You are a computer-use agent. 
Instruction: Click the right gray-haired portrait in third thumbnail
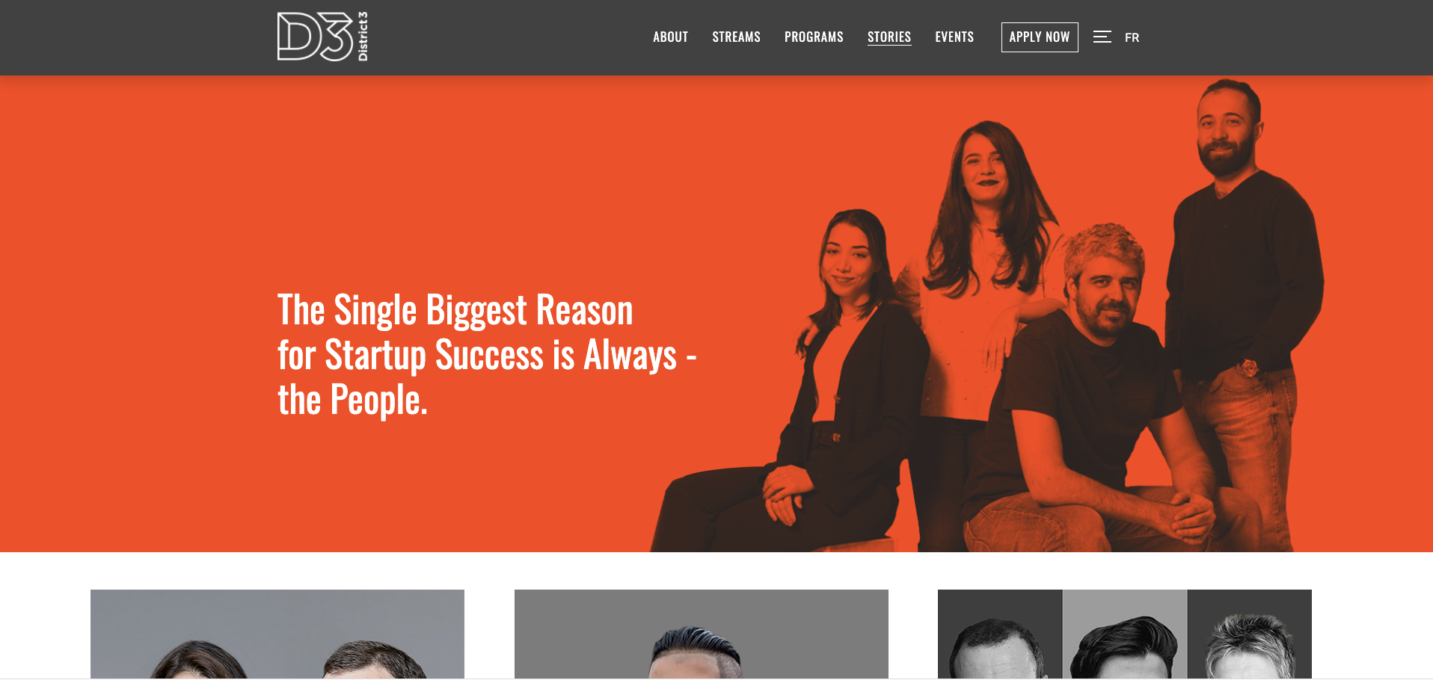click(1250, 634)
